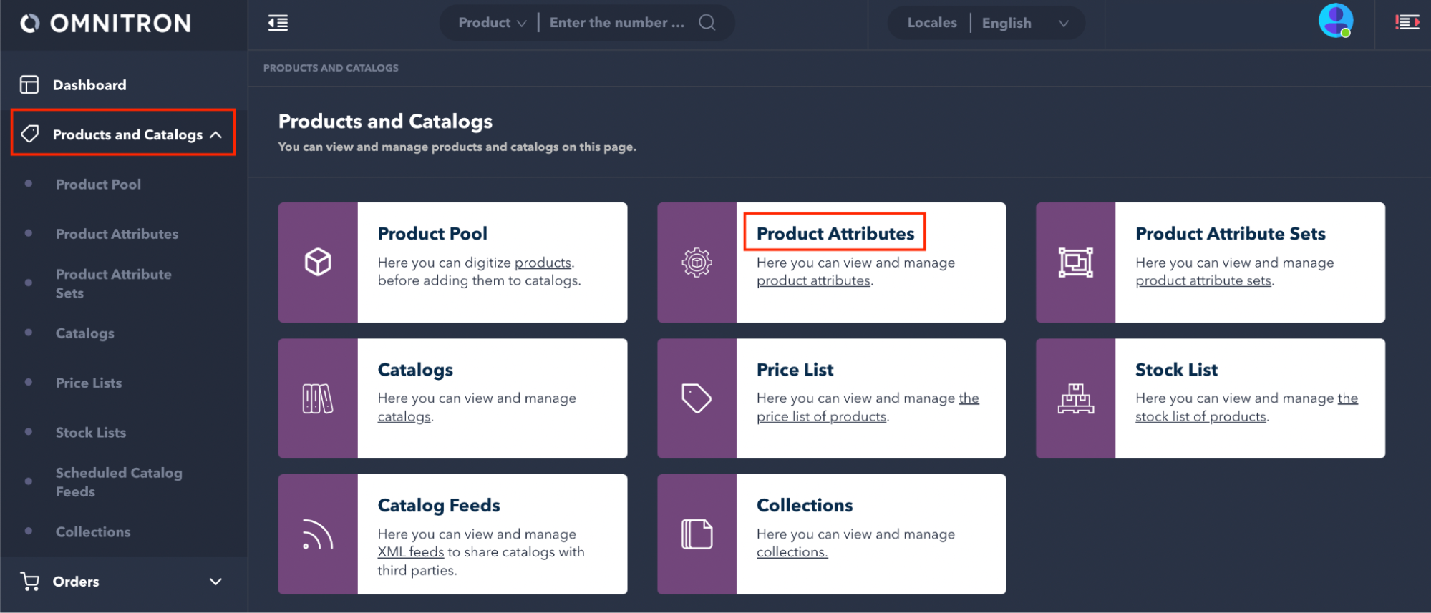Select Dashboard in the sidebar

(x=89, y=85)
